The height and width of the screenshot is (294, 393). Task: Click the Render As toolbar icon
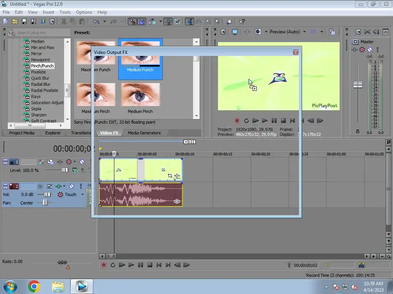pos(43,21)
